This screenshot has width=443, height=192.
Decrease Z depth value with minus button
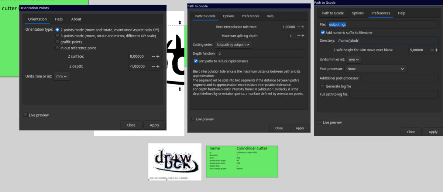[153, 66]
